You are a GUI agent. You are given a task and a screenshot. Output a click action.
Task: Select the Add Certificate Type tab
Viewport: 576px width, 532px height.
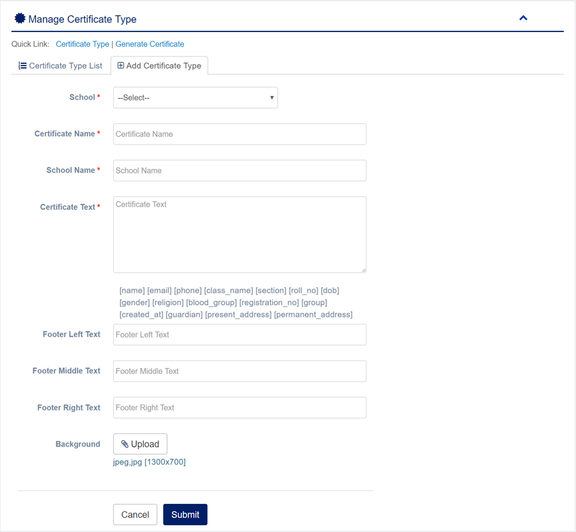(x=159, y=66)
